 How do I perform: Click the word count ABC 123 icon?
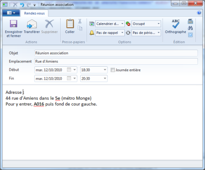pos(190,21)
